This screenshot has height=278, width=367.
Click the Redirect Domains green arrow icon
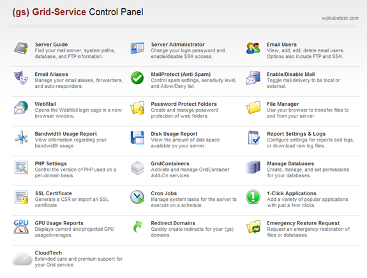click(137, 226)
